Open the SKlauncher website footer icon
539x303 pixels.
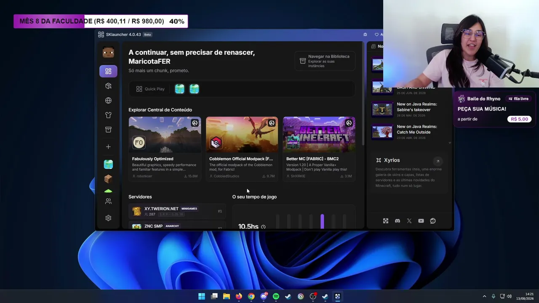[x=386, y=221]
